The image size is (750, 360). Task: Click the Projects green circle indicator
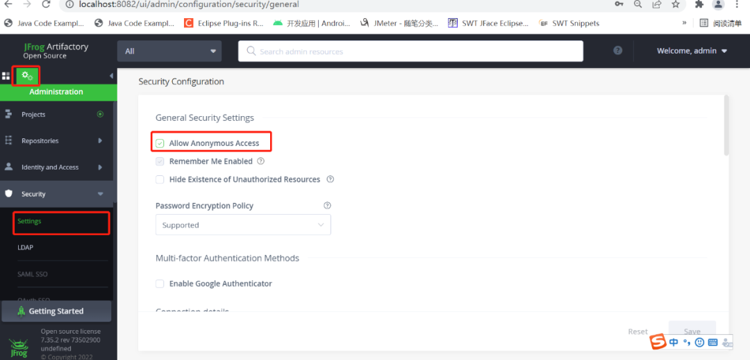(x=100, y=115)
